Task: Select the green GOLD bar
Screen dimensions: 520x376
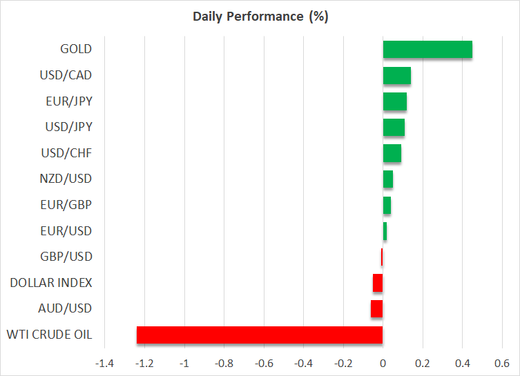Action: point(427,50)
